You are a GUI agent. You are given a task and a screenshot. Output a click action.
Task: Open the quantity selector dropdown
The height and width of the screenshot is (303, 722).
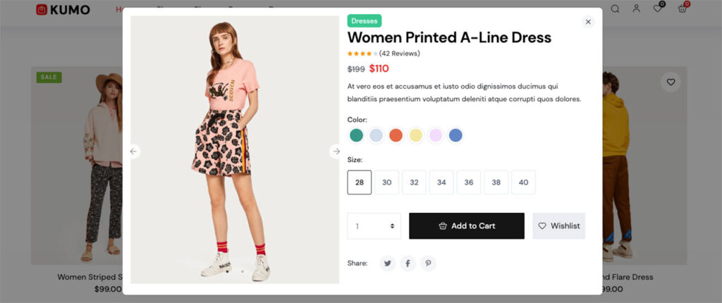tap(374, 226)
